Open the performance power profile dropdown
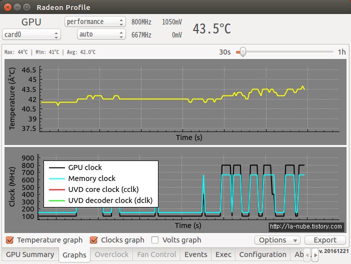The image size is (351, 264). (95, 21)
